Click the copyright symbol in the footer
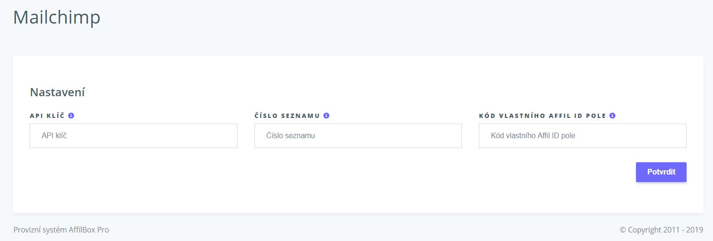 tap(623, 230)
